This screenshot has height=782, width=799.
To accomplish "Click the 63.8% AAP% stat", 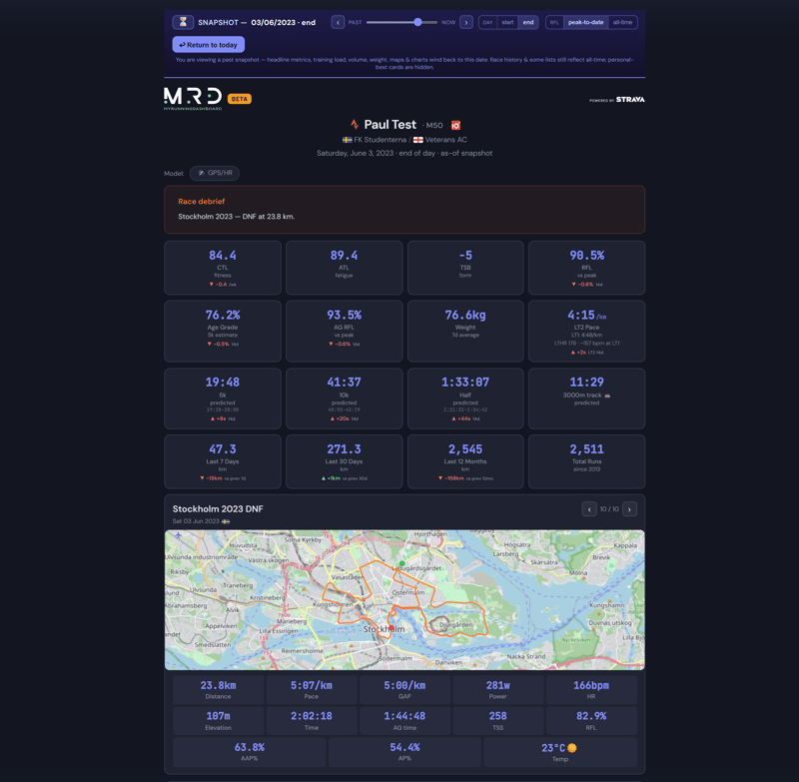I will (x=249, y=752).
